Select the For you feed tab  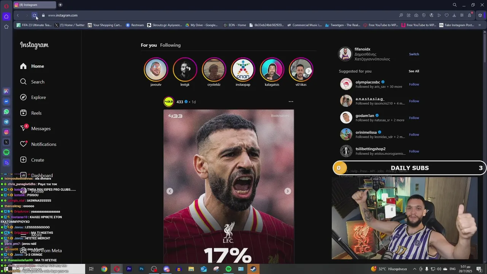(149, 45)
